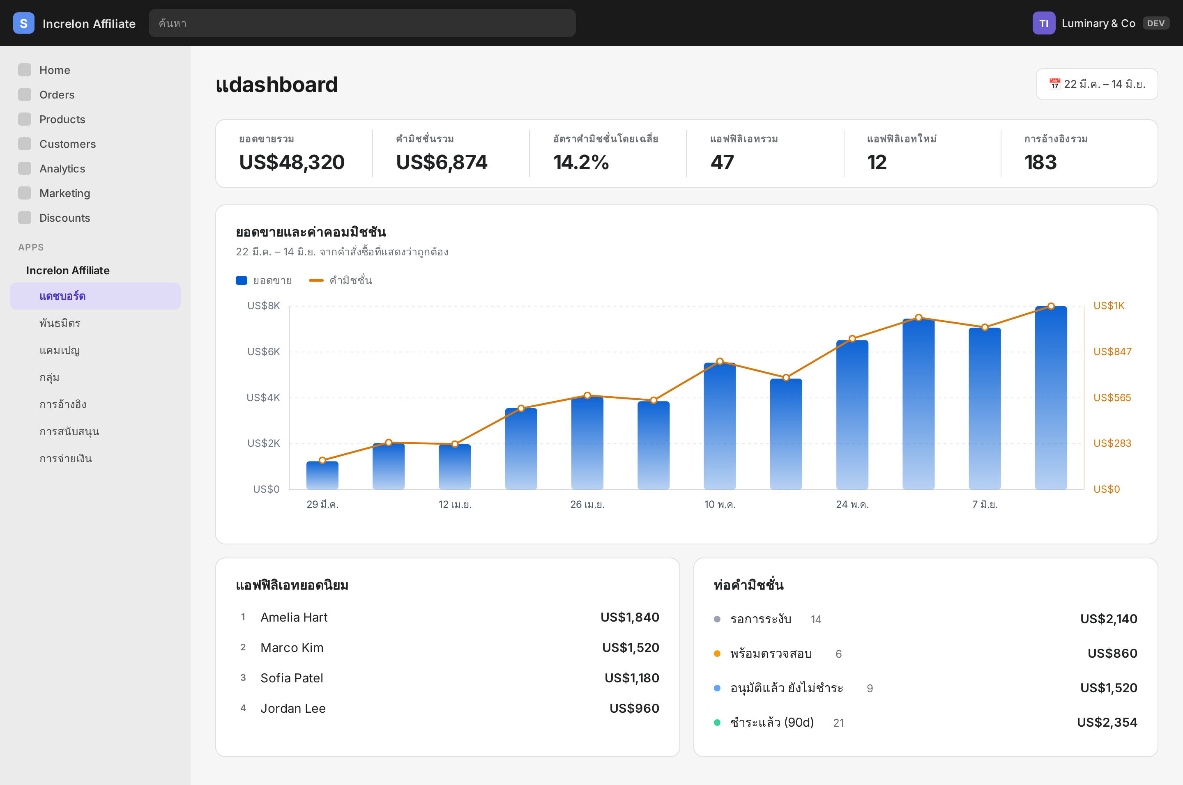The width and height of the screenshot is (1183, 785).
Task: Click the US$1,840 amount for Amelia Hart
Action: pyautogui.click(x=630, y=617)
